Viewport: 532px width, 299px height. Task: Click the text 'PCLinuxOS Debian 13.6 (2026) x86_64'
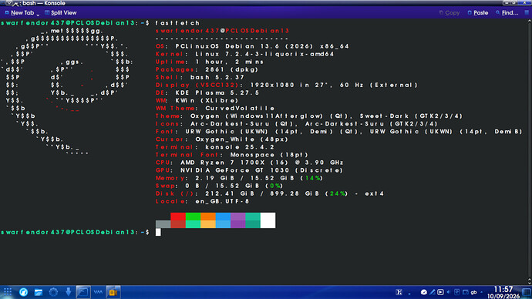(x=262, y=46)
